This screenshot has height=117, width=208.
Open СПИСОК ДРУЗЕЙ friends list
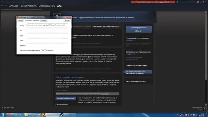(x=197, y=108)
